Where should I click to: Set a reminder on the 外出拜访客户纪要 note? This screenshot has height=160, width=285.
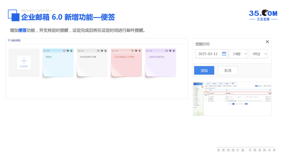98,51
